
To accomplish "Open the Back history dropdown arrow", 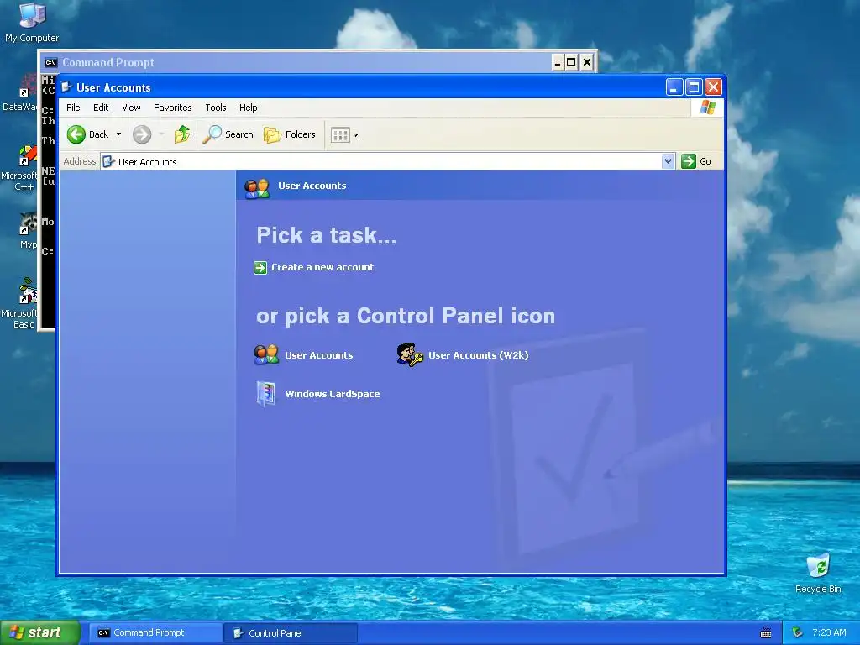I will (118, 134).
